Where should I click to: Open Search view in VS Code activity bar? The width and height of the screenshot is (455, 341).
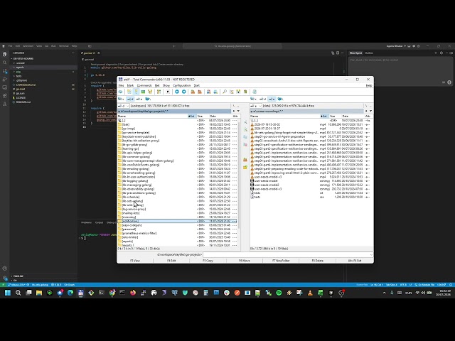[5, 63]
